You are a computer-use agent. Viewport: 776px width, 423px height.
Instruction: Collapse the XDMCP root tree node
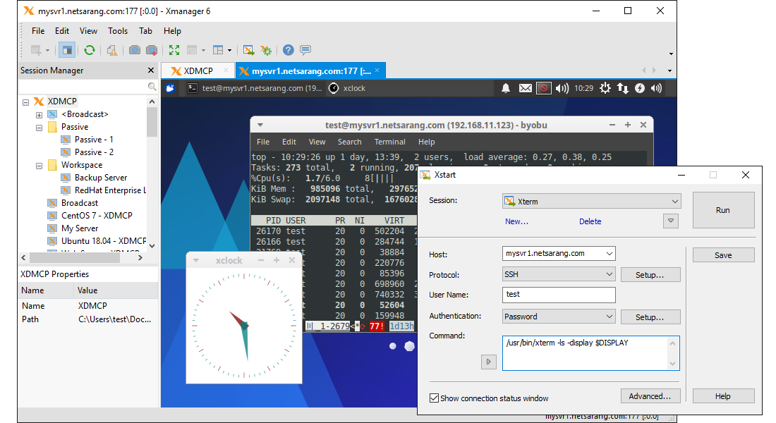point(25,102)
